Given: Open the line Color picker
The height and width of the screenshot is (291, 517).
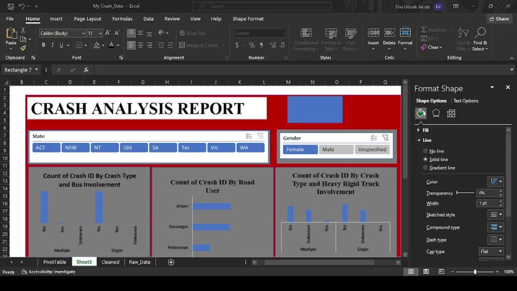Looking at the screenshot, I should pos(495,181).
